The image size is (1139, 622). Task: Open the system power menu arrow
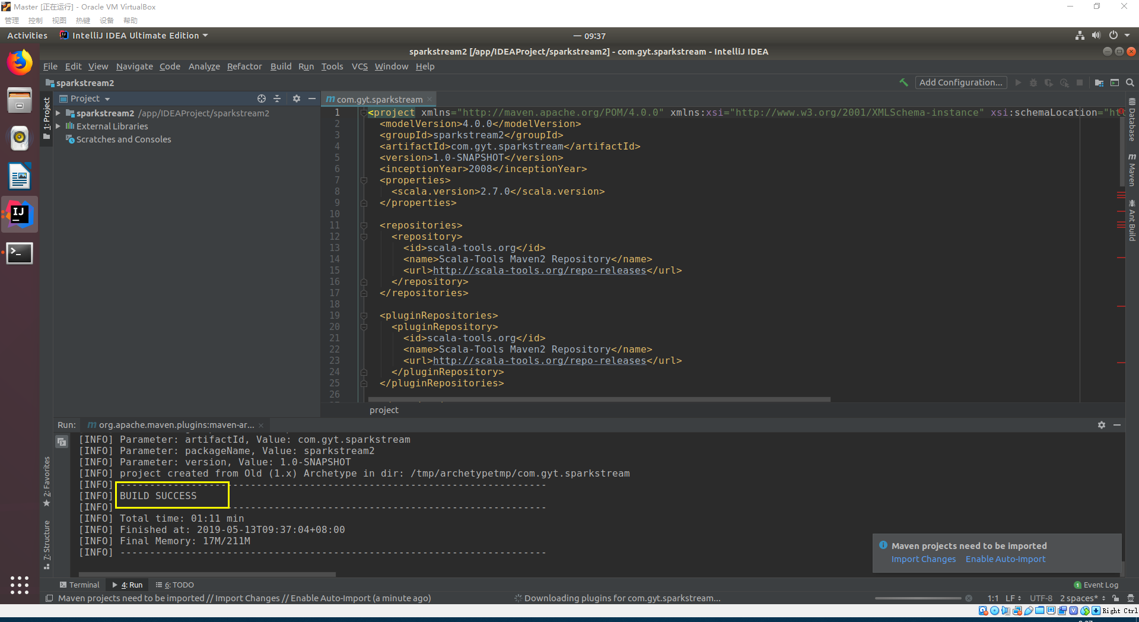coord(1127,36)
